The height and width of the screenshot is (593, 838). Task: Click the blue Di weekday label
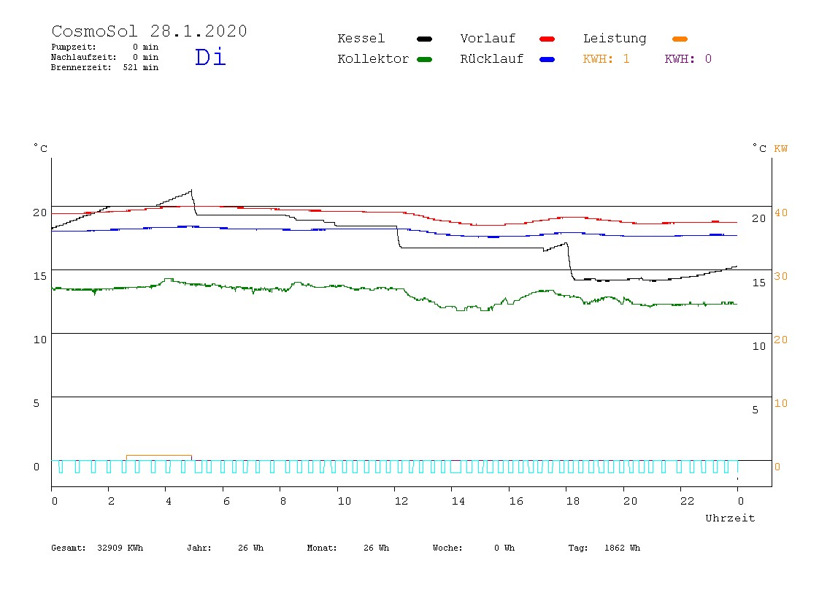pyautogui.click(x=210, y=57)
